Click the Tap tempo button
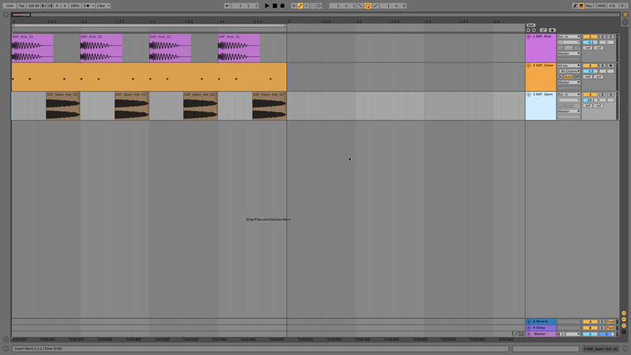The height and width of the screenshot is (355, 631). (22, 6)
